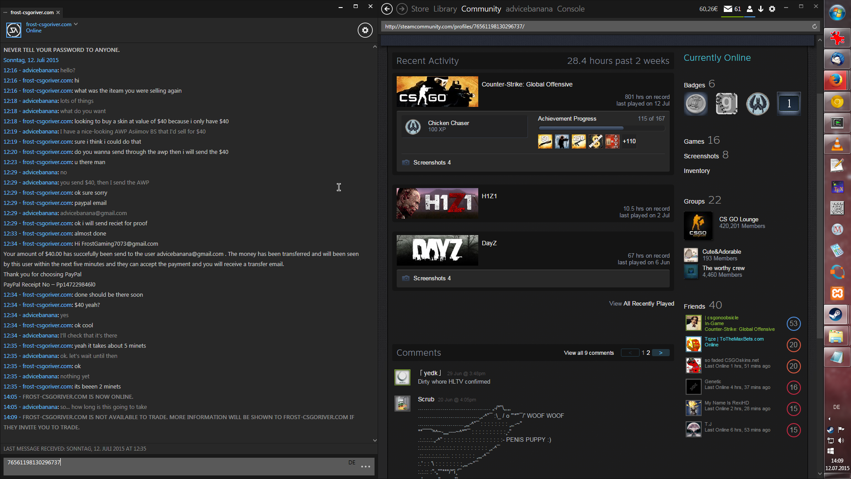Image resolution: width=851 pixels, height=479 pixels.
Task: Click the CS:GO achievement progress bar
Action: click(601, 128)
